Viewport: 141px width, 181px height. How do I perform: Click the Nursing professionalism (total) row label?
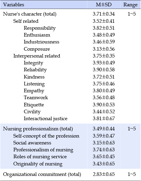[38, 129]
